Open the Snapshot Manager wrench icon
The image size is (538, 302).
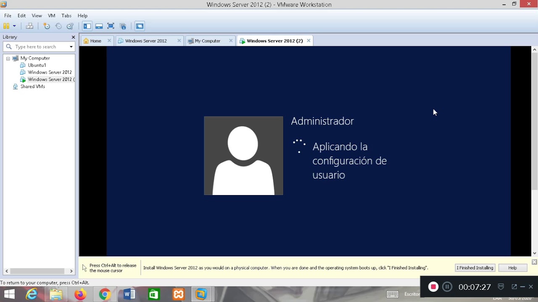point(70,26)
